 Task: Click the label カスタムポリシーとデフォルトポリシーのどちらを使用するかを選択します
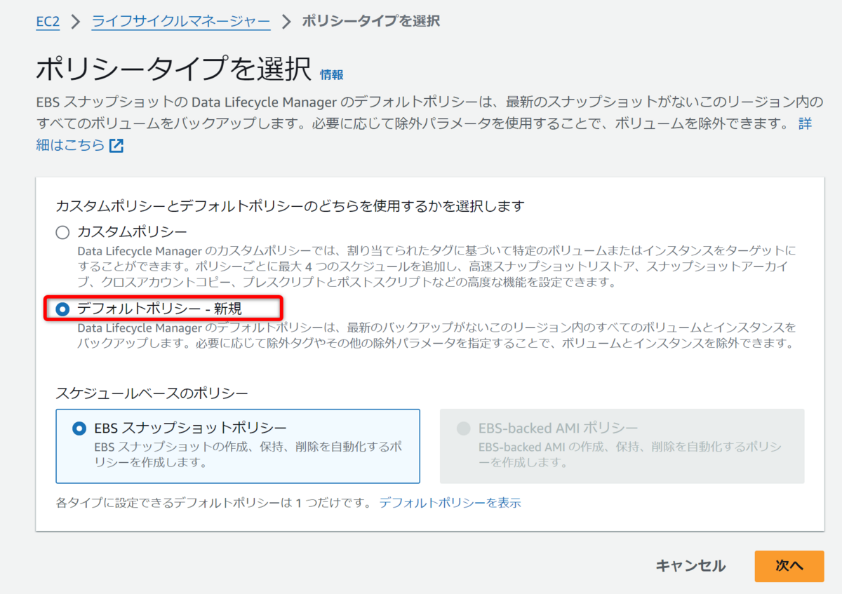290,206
